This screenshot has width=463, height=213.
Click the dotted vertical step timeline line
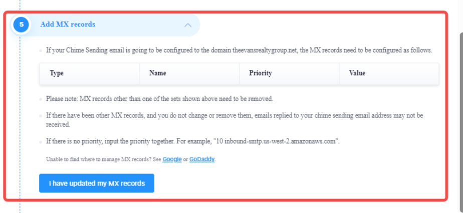coord(20,118)
